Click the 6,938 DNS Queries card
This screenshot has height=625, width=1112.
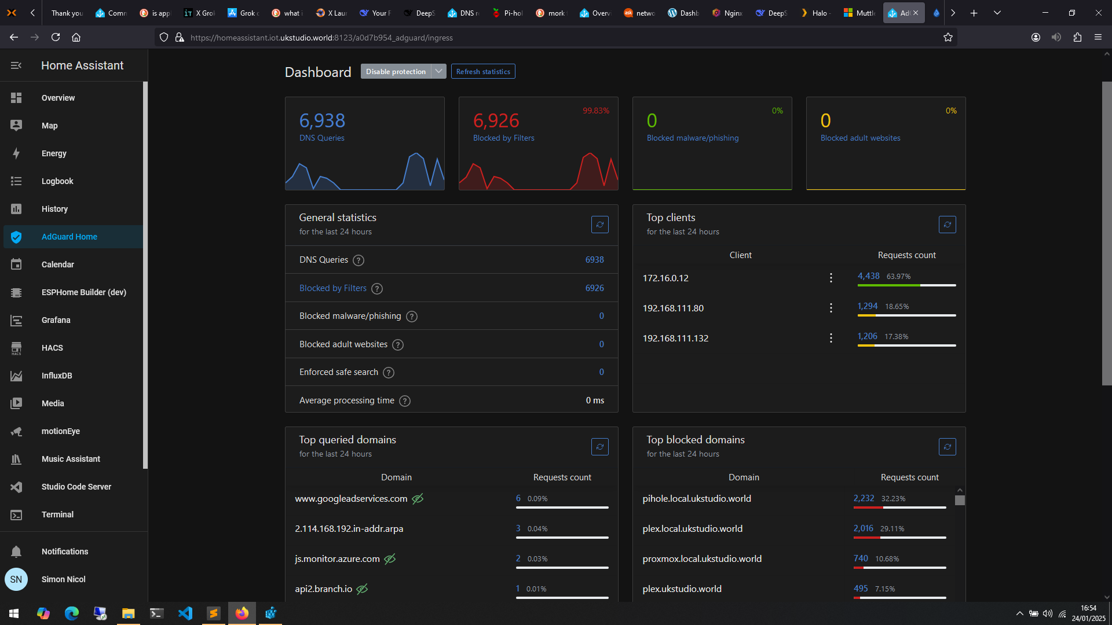tap(365, 144)
